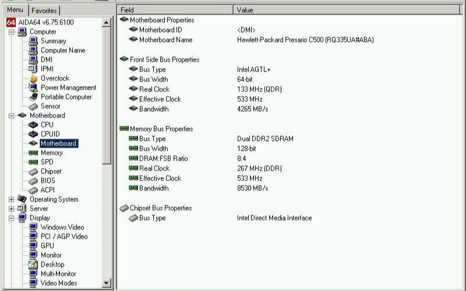Open the BIOS tree item

pyautogui.click(x=48, y=180)
